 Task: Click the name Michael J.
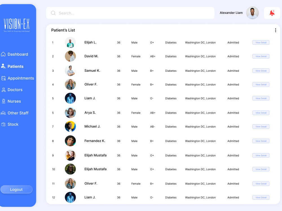click(x=92, y=126)
